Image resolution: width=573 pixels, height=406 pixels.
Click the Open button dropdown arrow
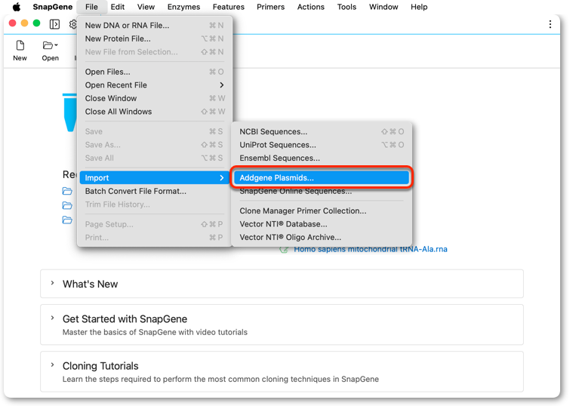click(57, 45)
